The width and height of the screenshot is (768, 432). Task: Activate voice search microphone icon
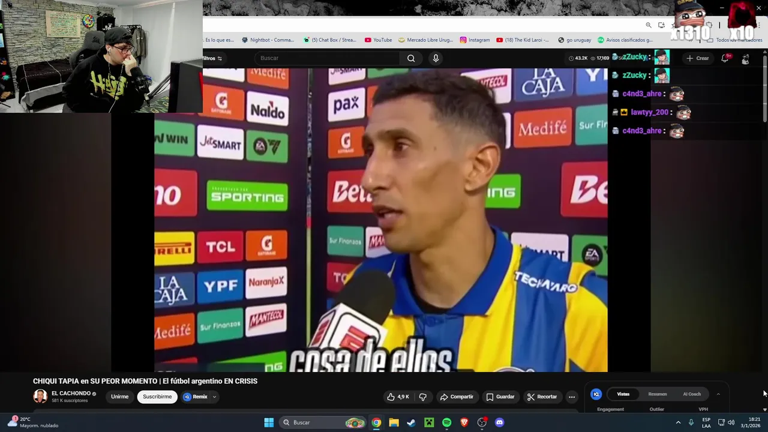pyautogui.click(x=436, y=58)
